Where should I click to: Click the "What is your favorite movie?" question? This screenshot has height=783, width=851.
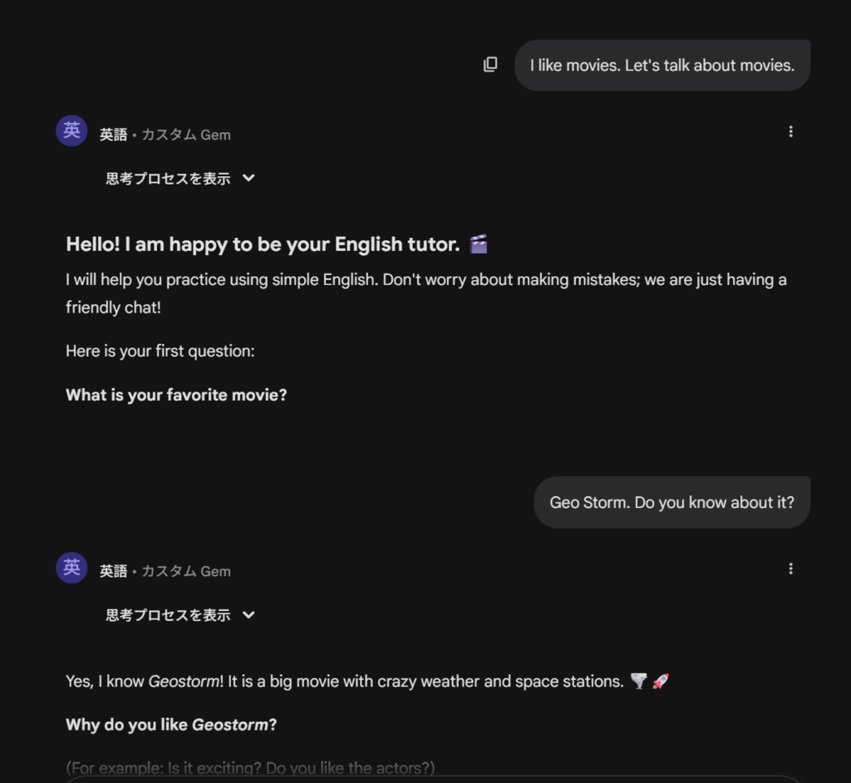tap(176, 395)
